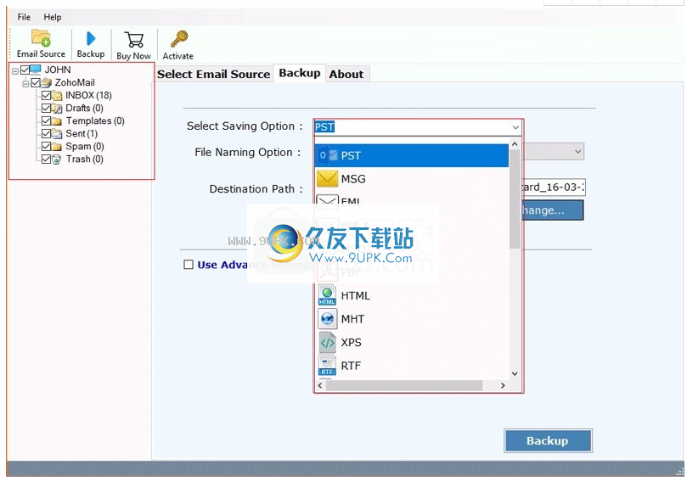Click the MSG envelope icon in list
The image size is (687, 487).
[327, 178]
